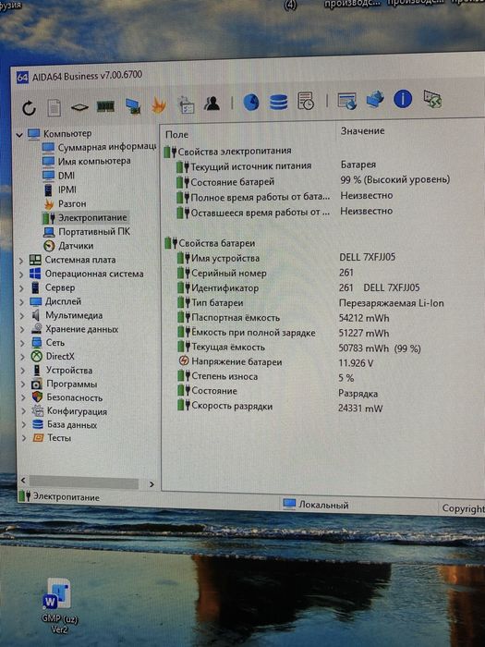Open GMP (uz) Ver2 Word desktop file
The height and width of the screenshot is (647, 485).
59,604
